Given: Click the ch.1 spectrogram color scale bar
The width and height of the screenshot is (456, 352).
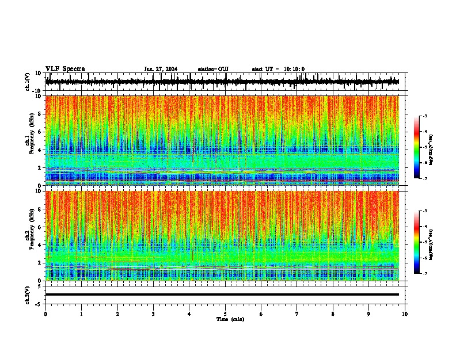Looking at the screenshot, I should coord(417,147).
